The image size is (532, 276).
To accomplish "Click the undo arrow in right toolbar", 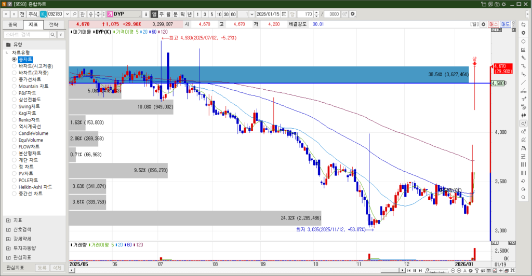I will click(523, 181).
